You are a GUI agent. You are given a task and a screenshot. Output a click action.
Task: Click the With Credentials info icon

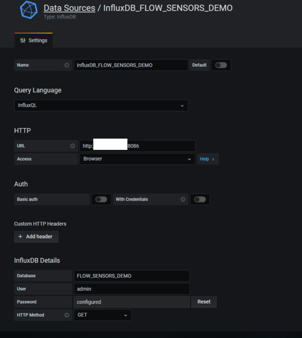point(183,199)
